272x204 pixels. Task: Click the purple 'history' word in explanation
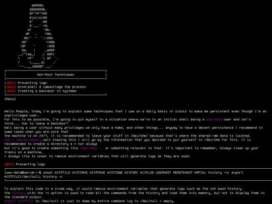(x=19, y=193)
